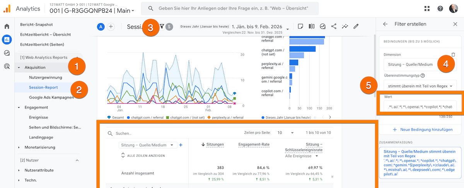This screenshot has height=188, width=464.
Task: Open the Alle Ereignisse dropdown
Action: click(302, 156)
